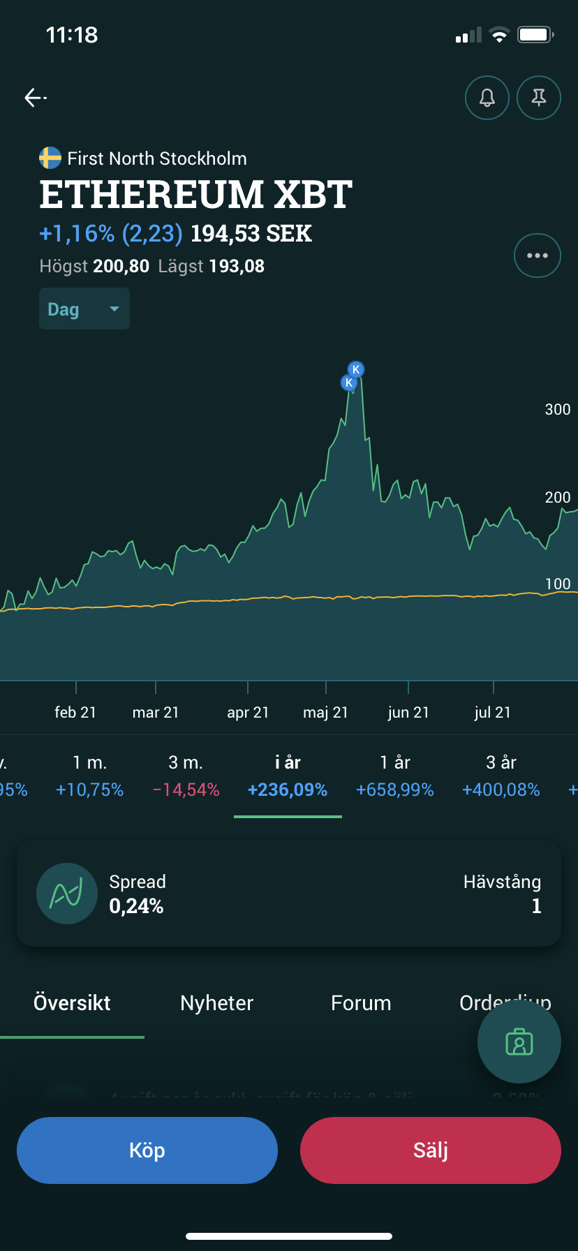This screenshot has height=1251, width=578.
Task: Tap the Swedish flag icon
Action: (x=50, y=158)
